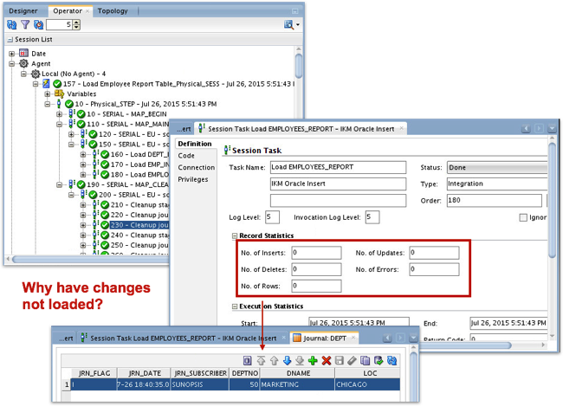Click the Task Name field Load EMPLOYEES_REPORT
Screen dimensions: 563x406
pyautogui.click(x=338, y=167)
